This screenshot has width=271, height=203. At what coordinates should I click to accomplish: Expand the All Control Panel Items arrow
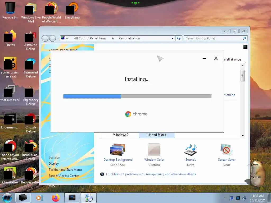point(113,38)
